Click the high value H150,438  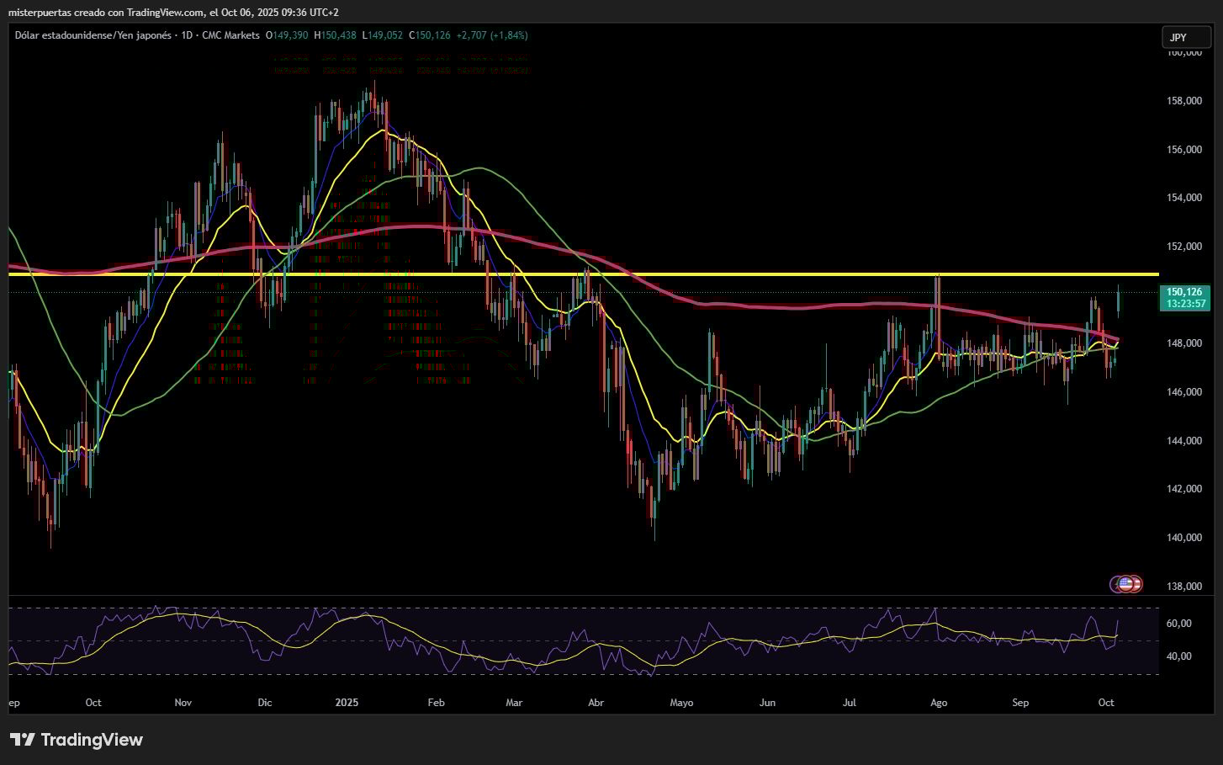(335, 35)
